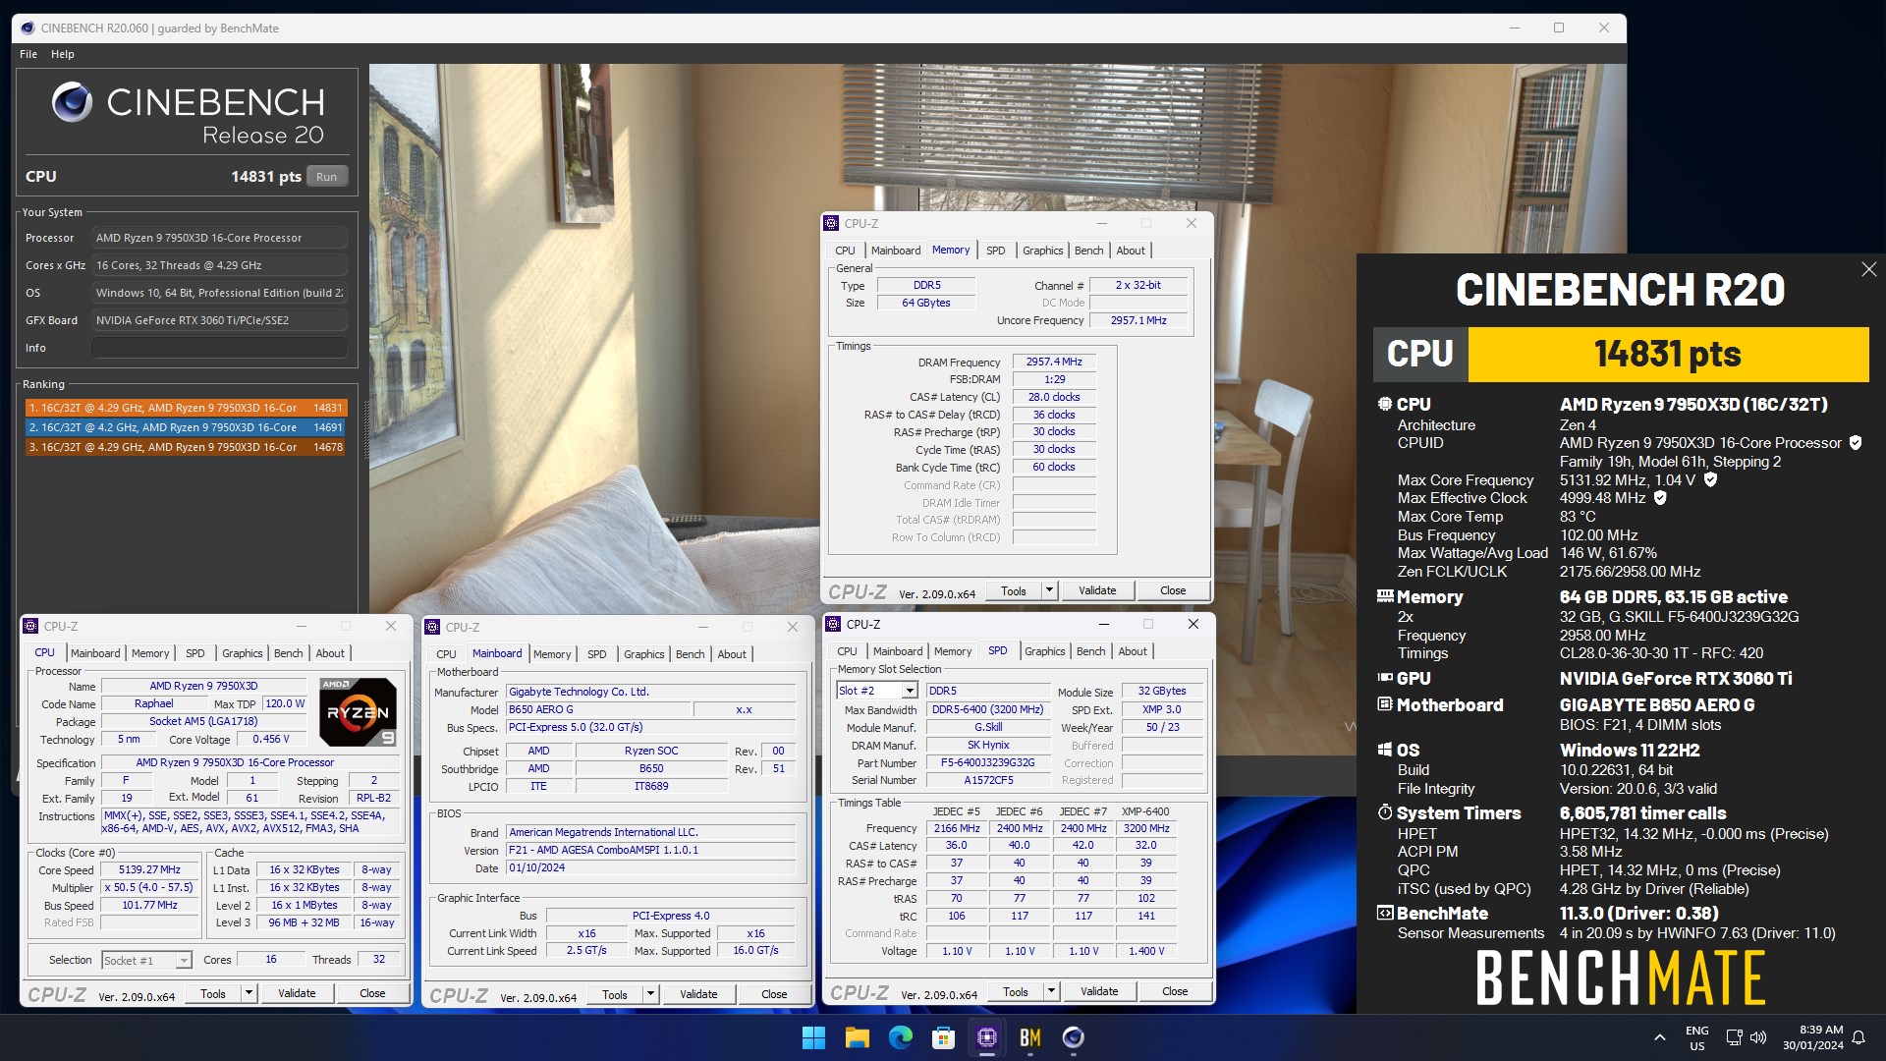The image size is (1886, 1061).
Task: Click Tools button in CPU-Z SPD window
Action: pos(1016,991)
